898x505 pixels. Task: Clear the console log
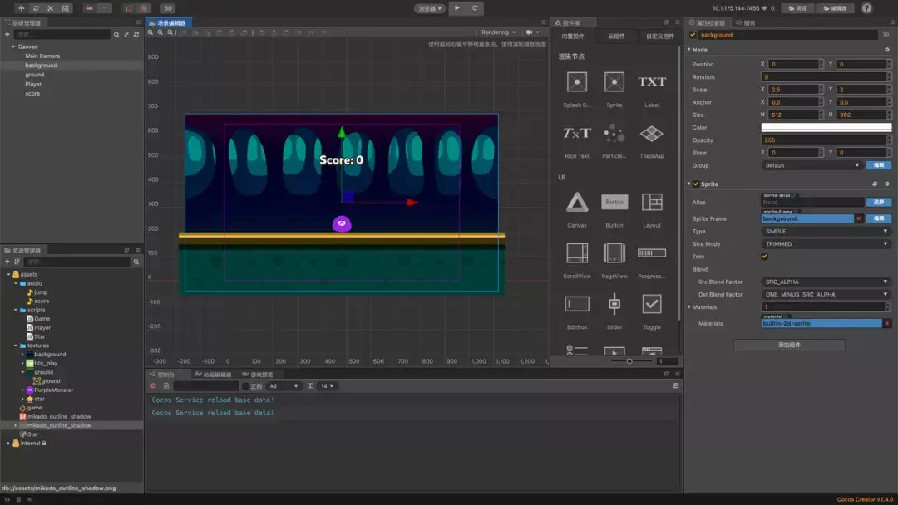[x=154, y=386]
